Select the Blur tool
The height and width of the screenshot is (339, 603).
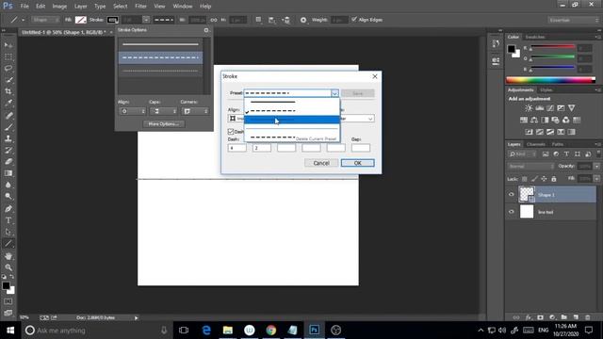[8, 185]
